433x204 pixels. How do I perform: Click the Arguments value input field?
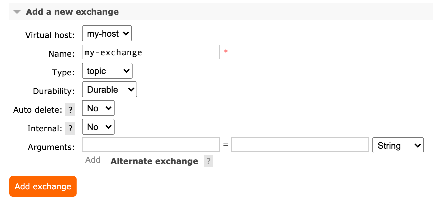coord(300,145)
